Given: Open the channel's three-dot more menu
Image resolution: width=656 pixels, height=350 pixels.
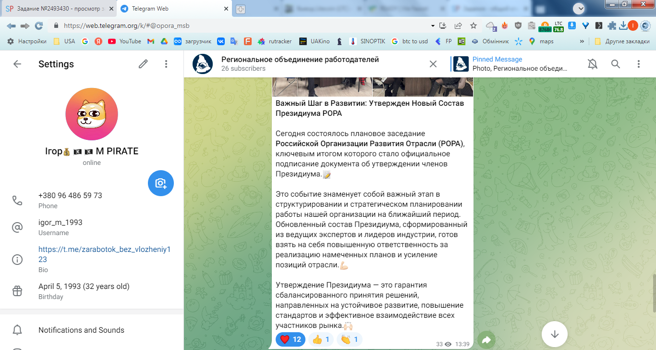Looking at the screenshot, I should (639, 64).
